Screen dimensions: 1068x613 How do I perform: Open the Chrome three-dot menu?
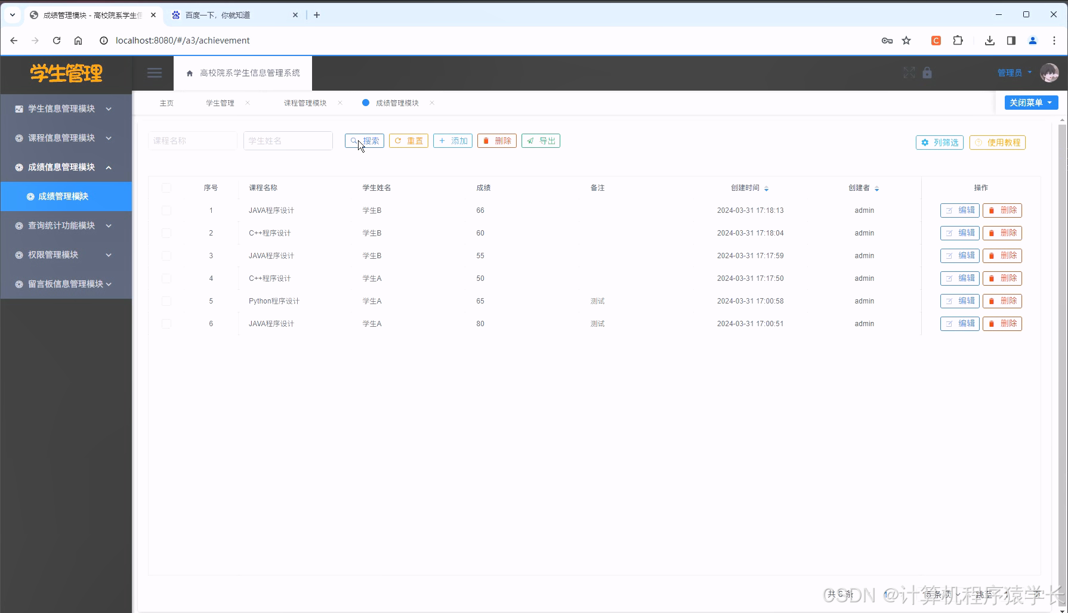pyautogui.click(x=1054, y=41)
